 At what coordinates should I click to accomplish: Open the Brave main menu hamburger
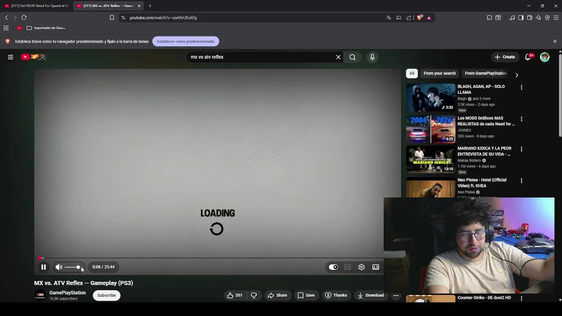(x=556, y=18)
